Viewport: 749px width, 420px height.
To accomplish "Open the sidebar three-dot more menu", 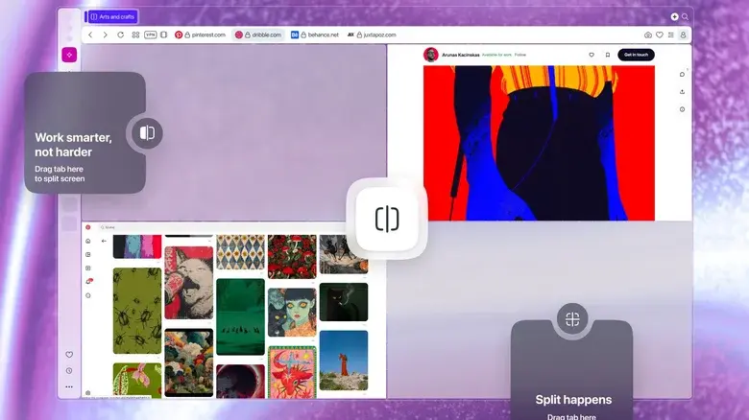I will (69, 386).
